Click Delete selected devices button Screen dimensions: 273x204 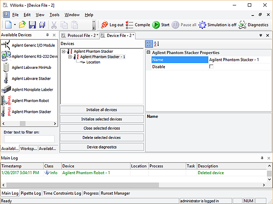(102, 138)
